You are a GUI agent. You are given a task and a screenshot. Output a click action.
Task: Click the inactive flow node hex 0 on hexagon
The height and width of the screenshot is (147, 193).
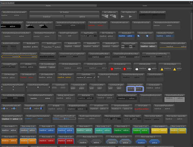[x=112, y=142]
